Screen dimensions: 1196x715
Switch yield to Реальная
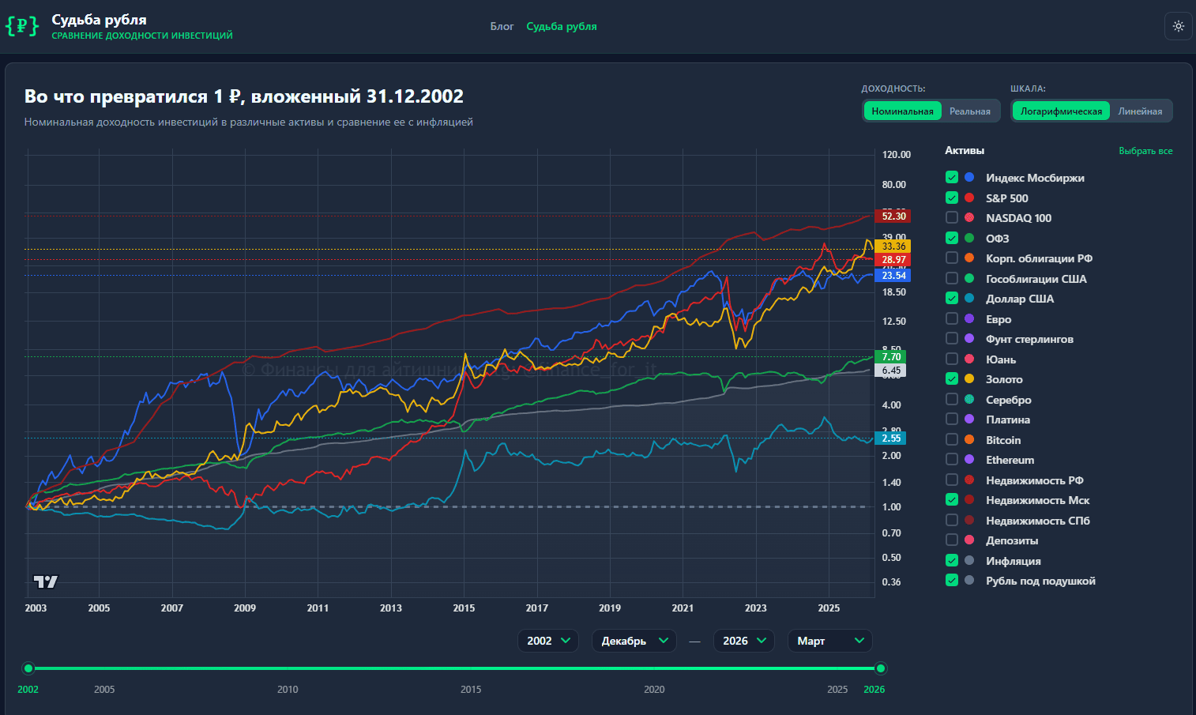(x=969, y=111)
